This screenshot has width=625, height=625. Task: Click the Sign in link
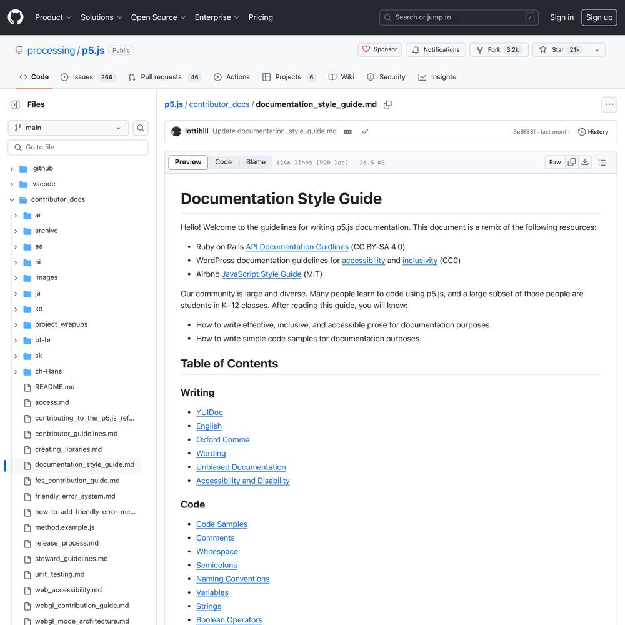[562, 17]
